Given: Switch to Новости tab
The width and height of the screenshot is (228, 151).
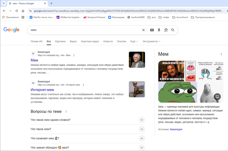Looking at the screenshot, I should (108, 42).
